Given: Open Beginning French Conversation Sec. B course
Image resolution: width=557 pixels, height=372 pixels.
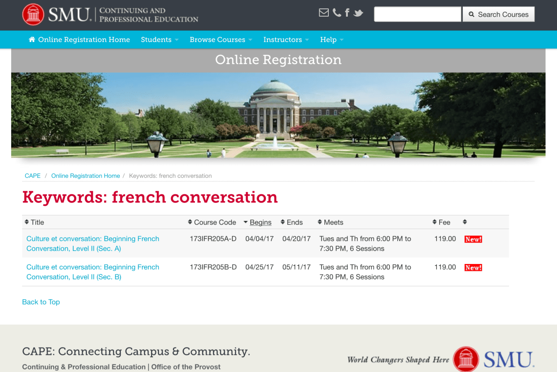Looking at the screenshot, I should click(93, 272).
